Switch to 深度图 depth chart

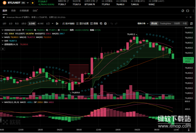click(x=177, y=23)
